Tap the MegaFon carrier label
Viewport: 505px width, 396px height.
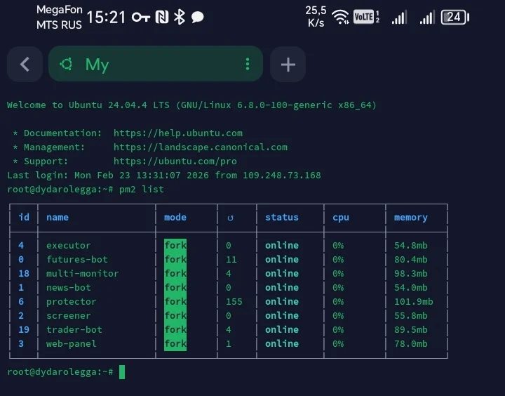[x=59, y=10]
